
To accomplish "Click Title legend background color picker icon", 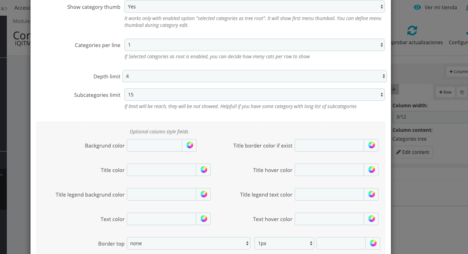I will point(203,195).
